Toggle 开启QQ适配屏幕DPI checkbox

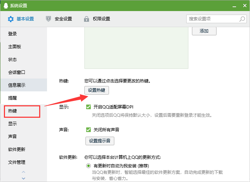point(89,107)
